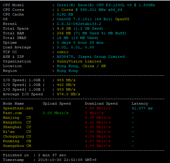Click the Speedtest.net latency 41.077 ms
170x163 pixels.
pyautogui.click(x=142, y=108)
